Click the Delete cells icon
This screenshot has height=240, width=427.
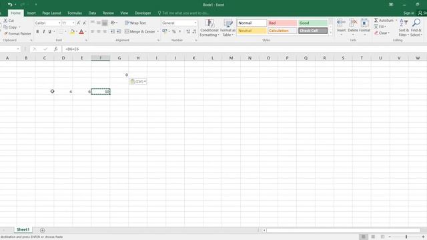(353, 23)
